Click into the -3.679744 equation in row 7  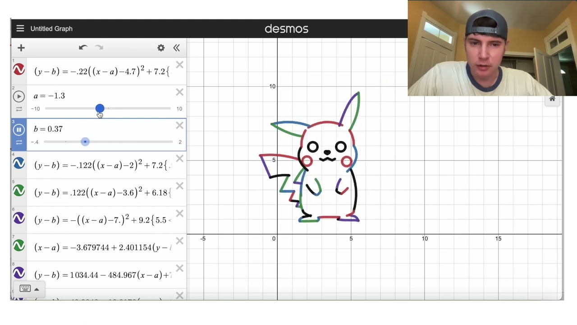pyautogui.click(x=102, y=247)
